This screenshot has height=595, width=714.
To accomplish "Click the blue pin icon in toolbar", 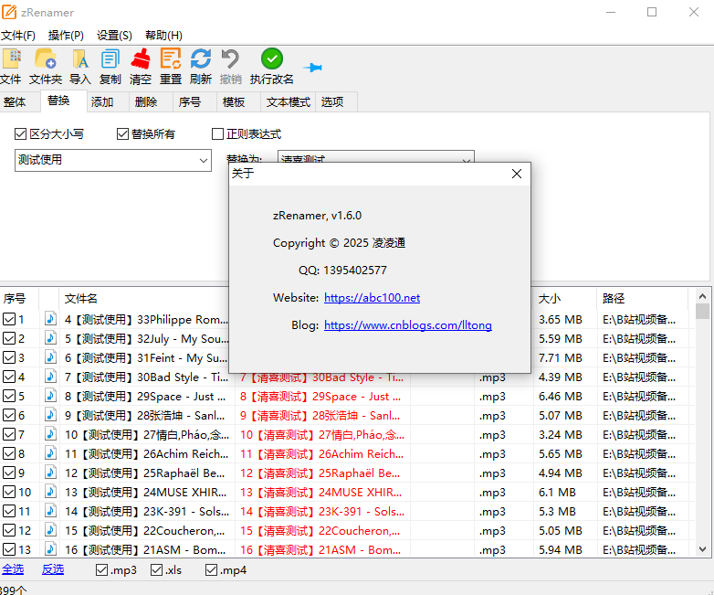I will click(x=313, y=68).
